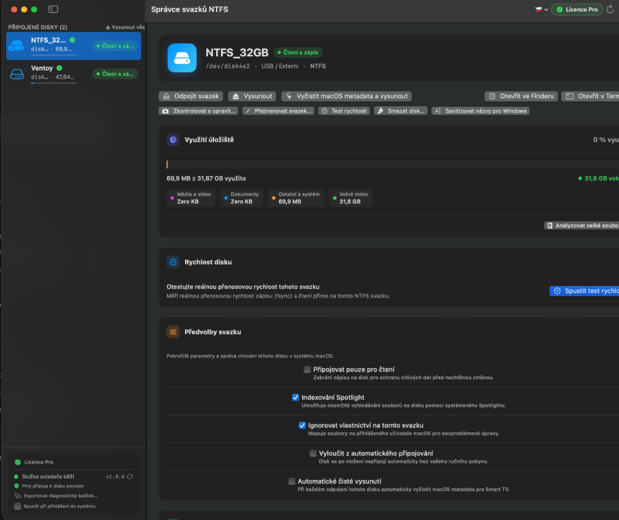Click the Volné místo legend chip
619x520 pixels.
pyautogui.click(x=350, y=198)
